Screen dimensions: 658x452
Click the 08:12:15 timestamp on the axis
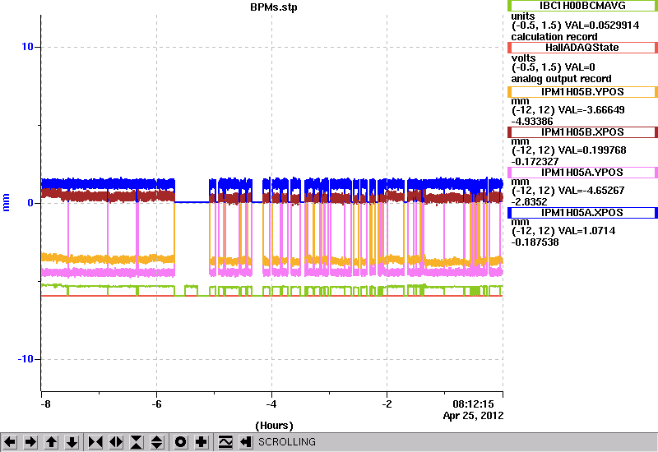point(474,404)
